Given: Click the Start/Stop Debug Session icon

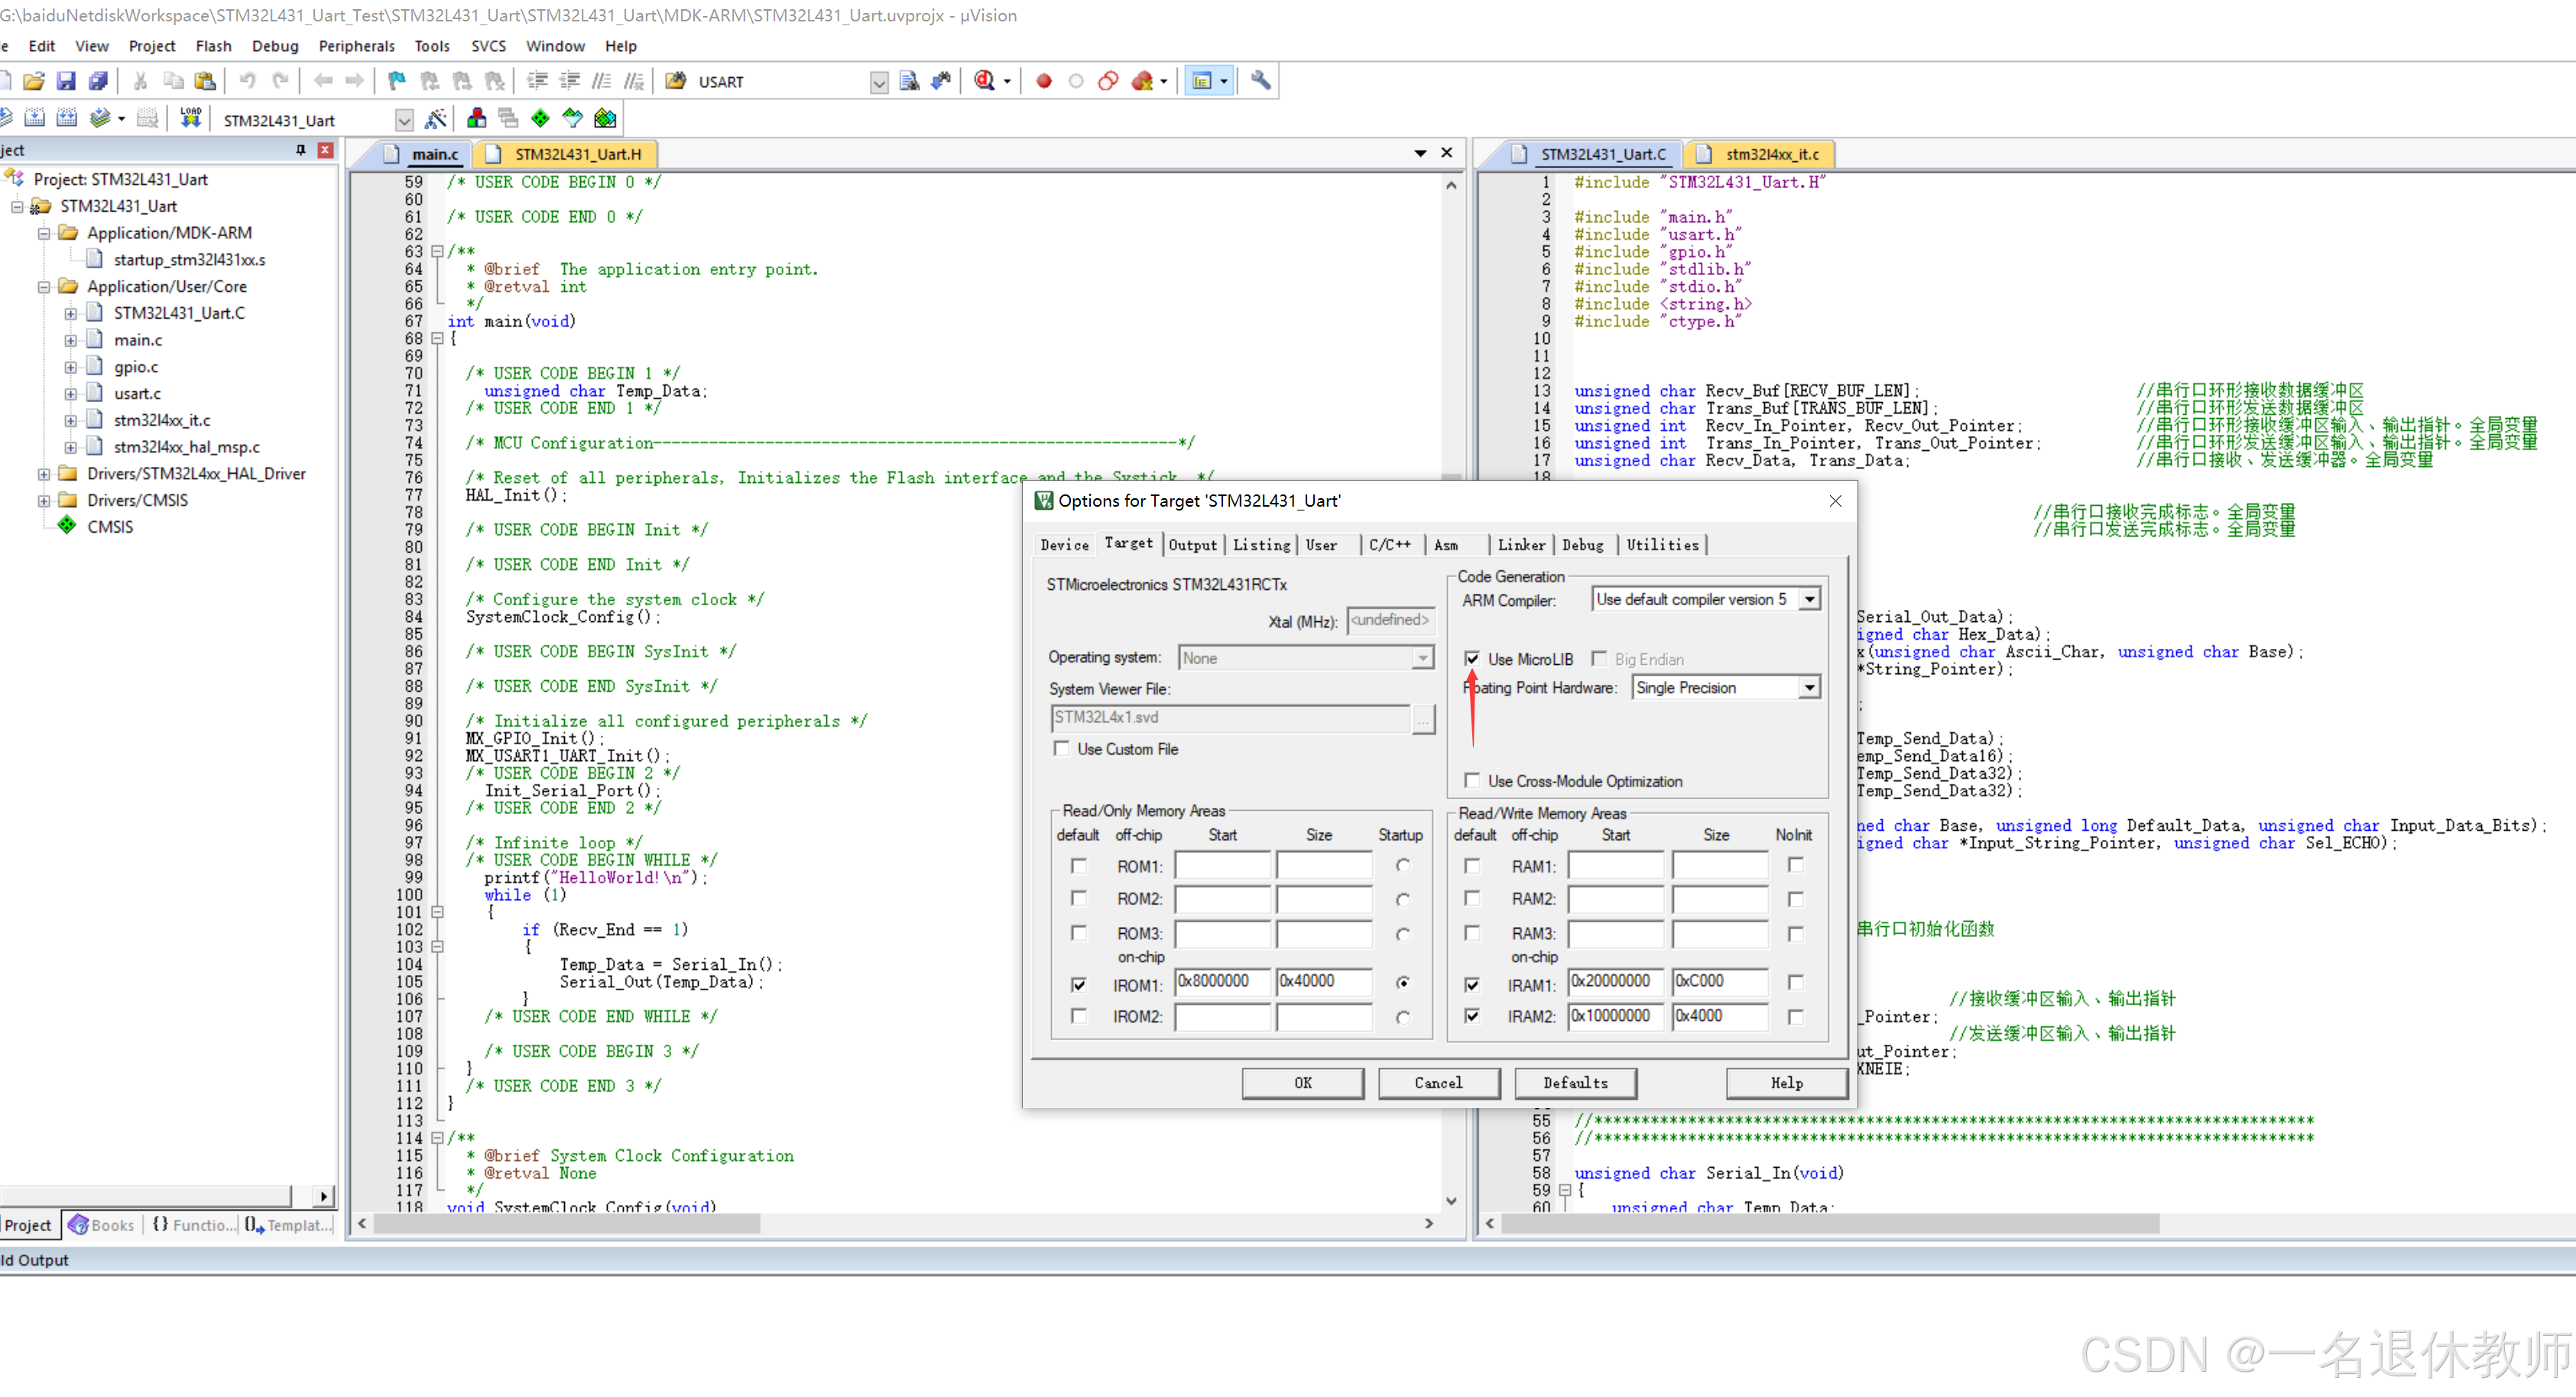Looking at the screenshot, I should pos(985,81).
